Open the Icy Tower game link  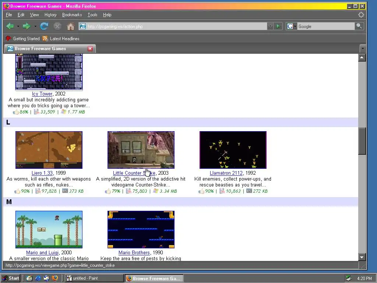[x=42, y=94]
